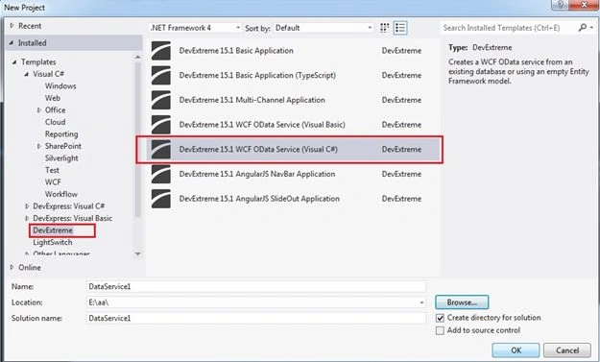Open the dialog help question-mark button

click(560, 5)
